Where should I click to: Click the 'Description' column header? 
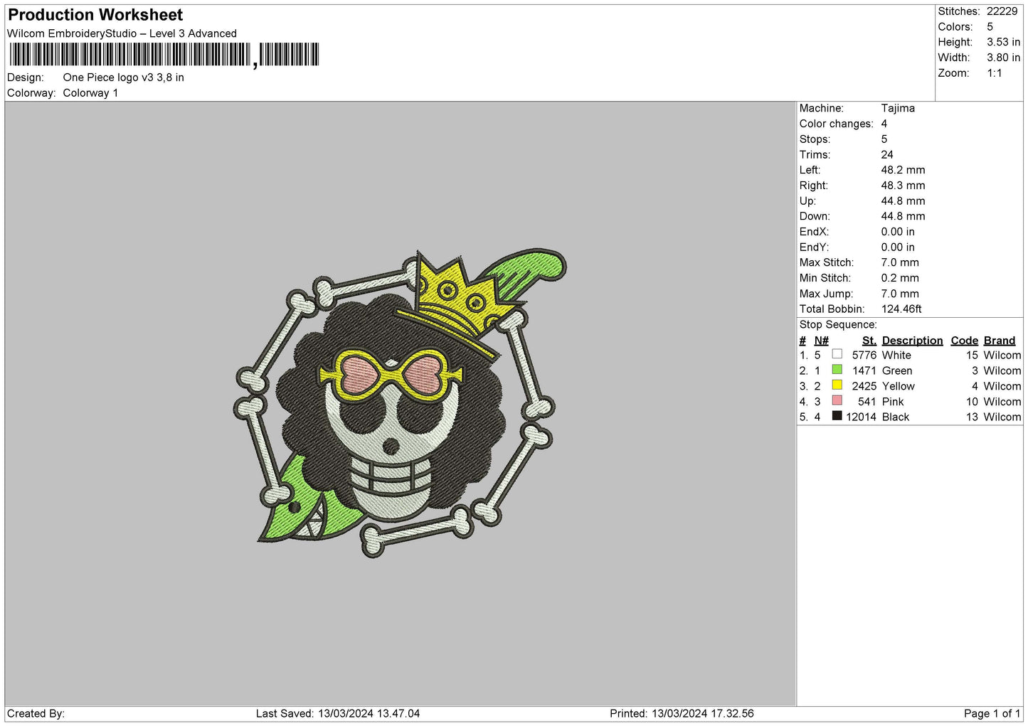point(912,341)
